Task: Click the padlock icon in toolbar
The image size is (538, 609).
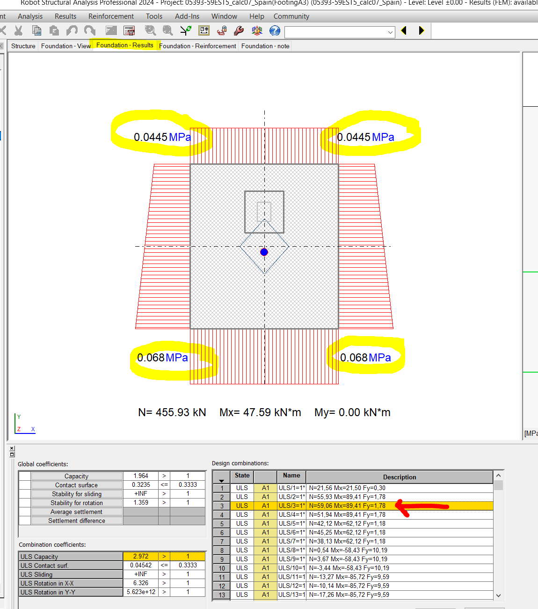Action: click(x=222, y=31)
